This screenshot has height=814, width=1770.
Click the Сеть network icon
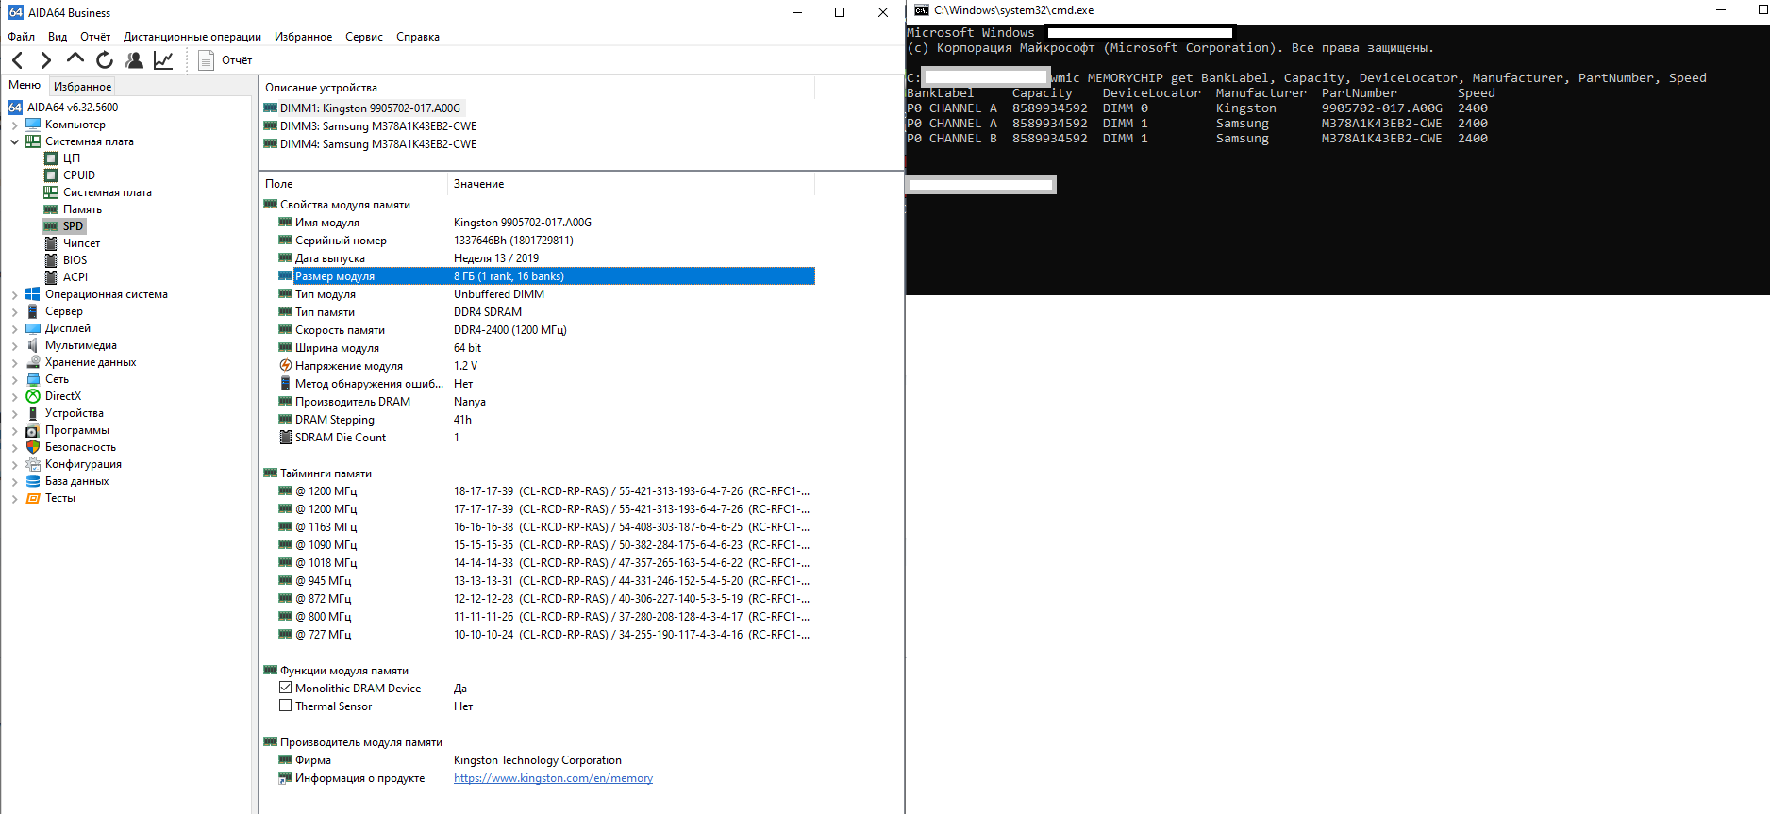pyautogui.click(x=33, y=379)
